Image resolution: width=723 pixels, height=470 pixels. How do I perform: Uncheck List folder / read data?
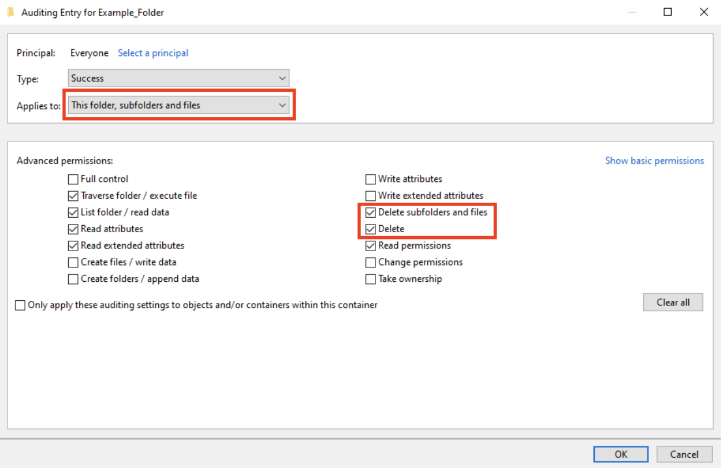(x=73, y=212)
